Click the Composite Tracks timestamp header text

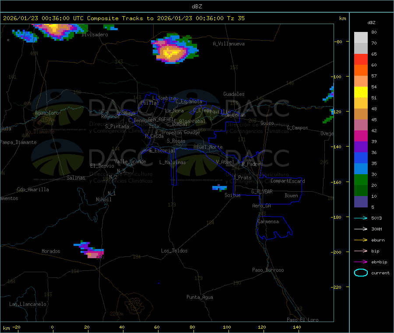123,18
